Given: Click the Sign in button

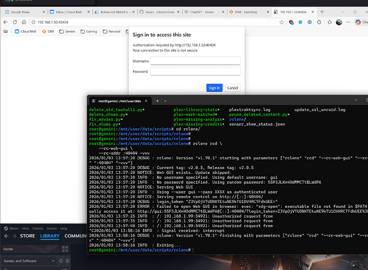Looking at the screenshot, I should click(x=214, y=87).
